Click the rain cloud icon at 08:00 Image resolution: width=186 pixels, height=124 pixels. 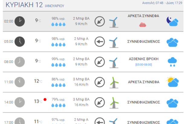pos(172,62)
